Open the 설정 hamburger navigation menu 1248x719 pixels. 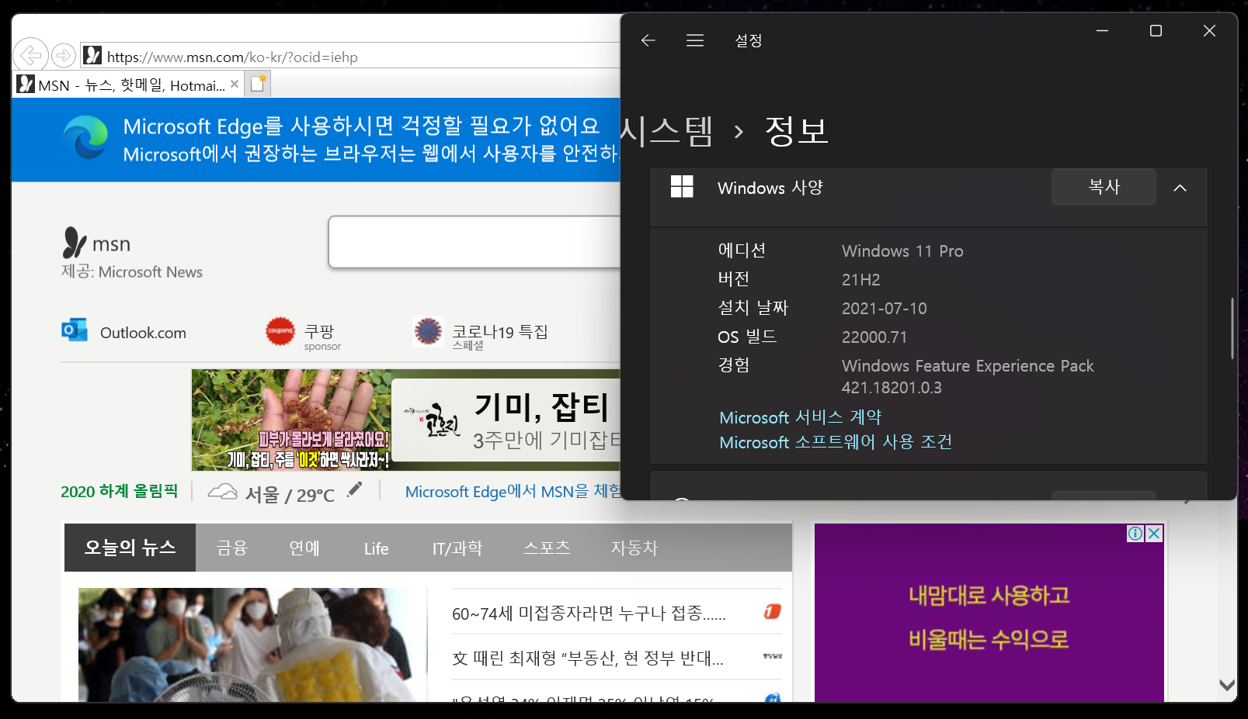click(x=695, y=40)
